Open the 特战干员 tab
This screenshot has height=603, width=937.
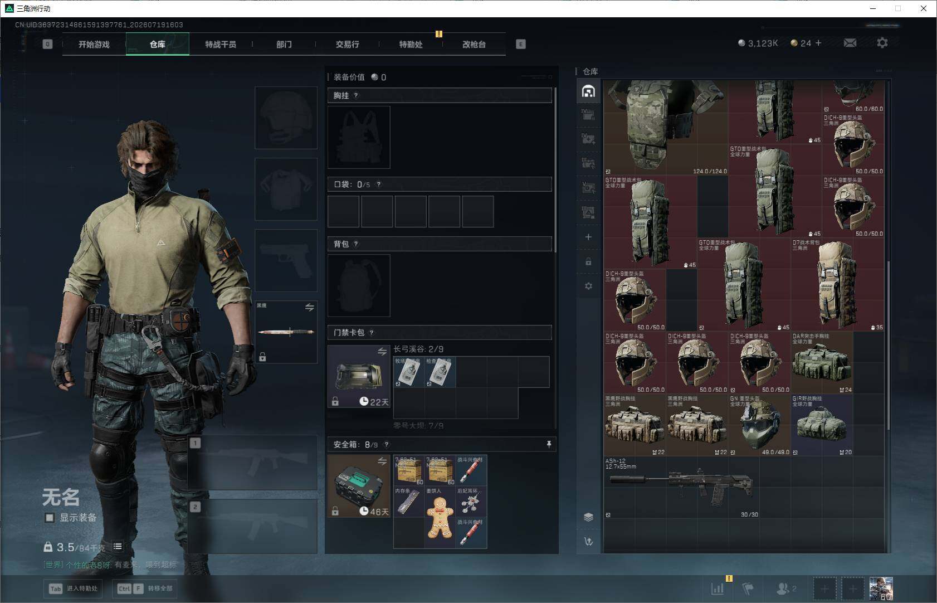coord(221,44)
